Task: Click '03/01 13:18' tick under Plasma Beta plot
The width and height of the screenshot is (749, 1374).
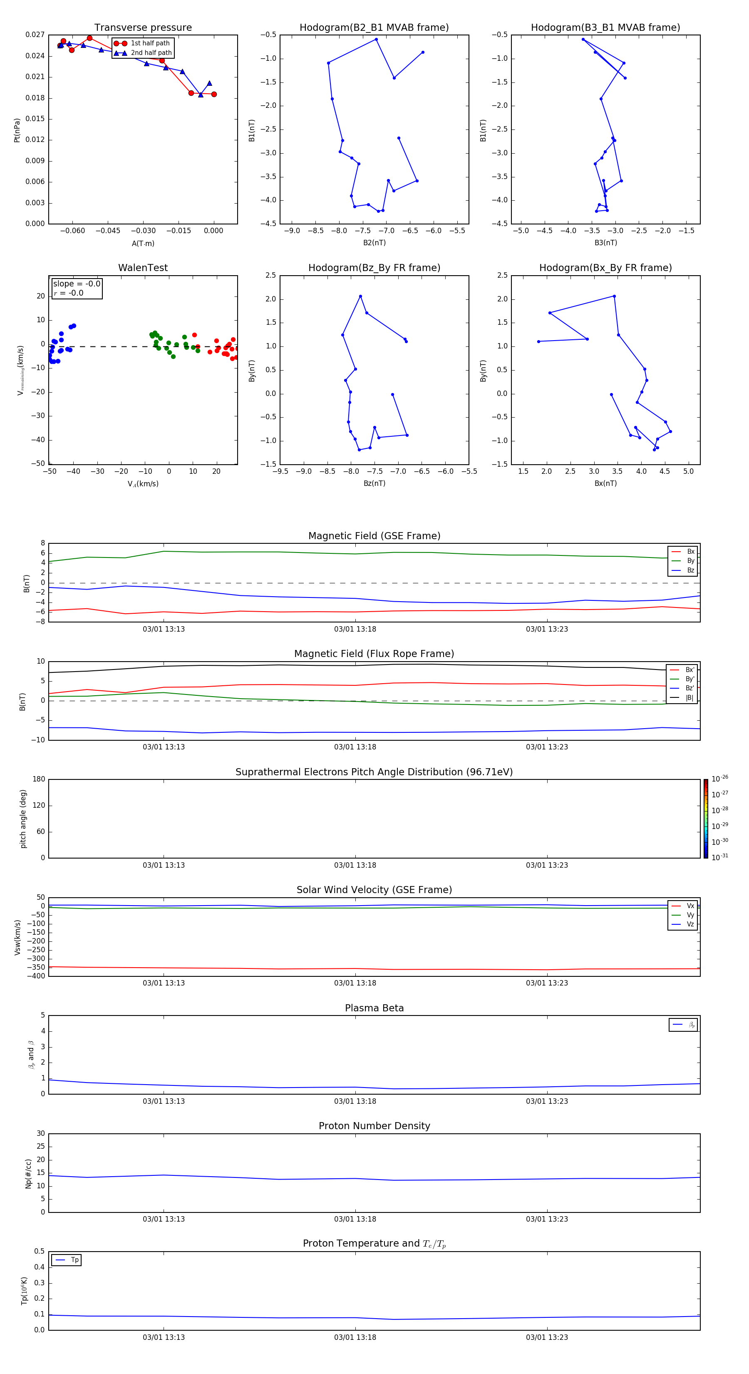Action: click(x=355, y=1101)
